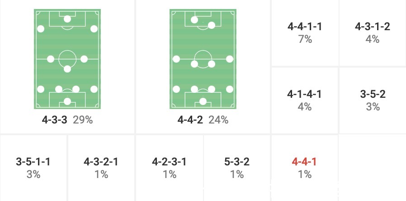Open the 4-2-3-1 formation tile
Screen dimensions: 406x201
click(169, 167)
